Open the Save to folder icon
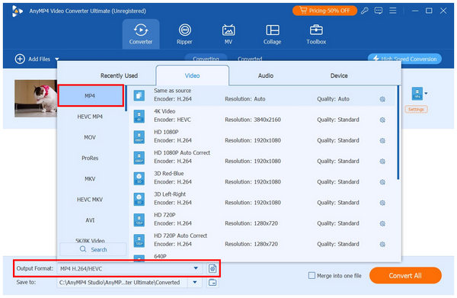The image size is (457, 298). (213, 283)
